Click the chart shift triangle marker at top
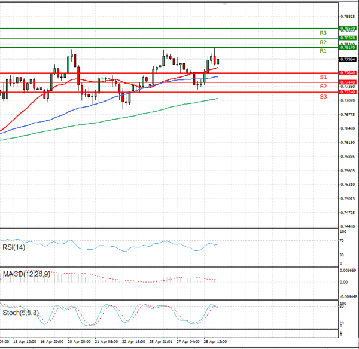The image size is (359, 349). (x=225, y=3)
